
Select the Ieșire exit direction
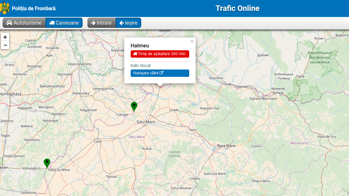tap(128, 23)
